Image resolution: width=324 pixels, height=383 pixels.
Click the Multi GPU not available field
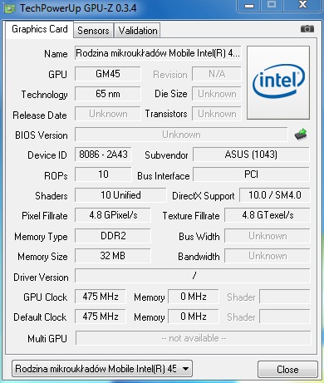(x=194, y=338)
